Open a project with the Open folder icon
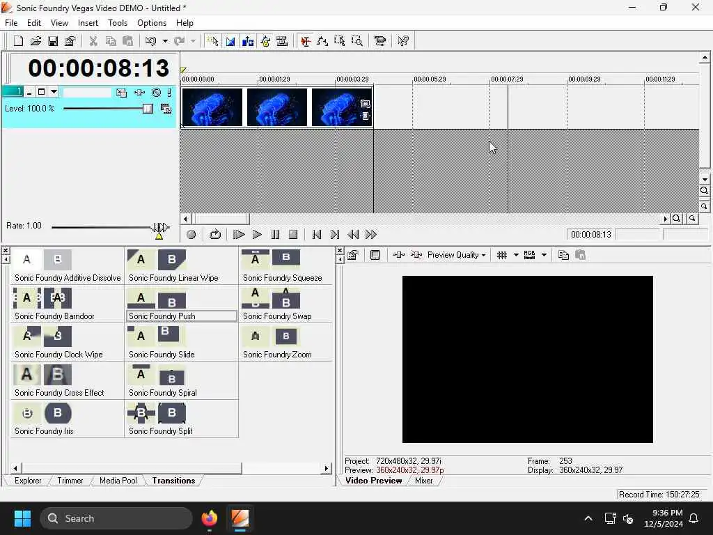The image size is (713, 535). tap(36, 41)
